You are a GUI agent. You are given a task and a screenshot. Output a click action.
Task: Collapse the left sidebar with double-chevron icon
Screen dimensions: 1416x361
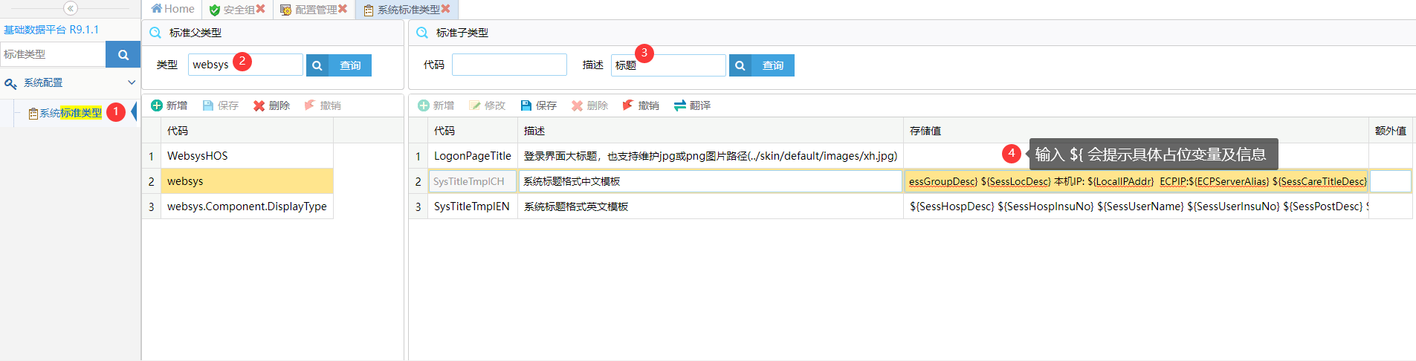[71, 8]
